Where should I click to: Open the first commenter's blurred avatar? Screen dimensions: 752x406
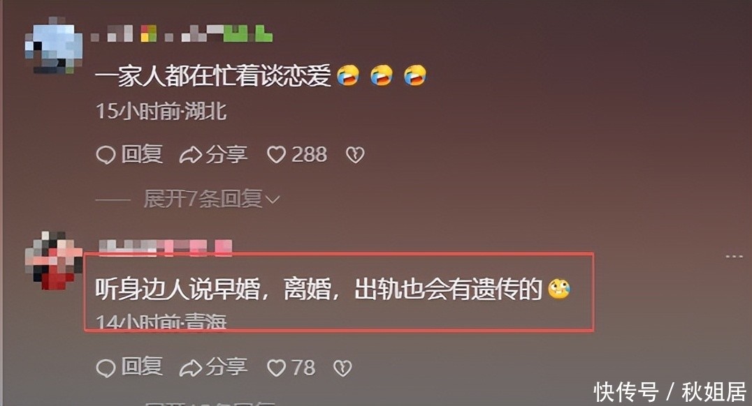[53, 45]
